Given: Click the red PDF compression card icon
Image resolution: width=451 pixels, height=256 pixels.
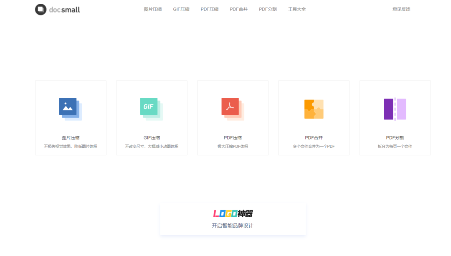Looking at the screenshot, I should 233,109.
